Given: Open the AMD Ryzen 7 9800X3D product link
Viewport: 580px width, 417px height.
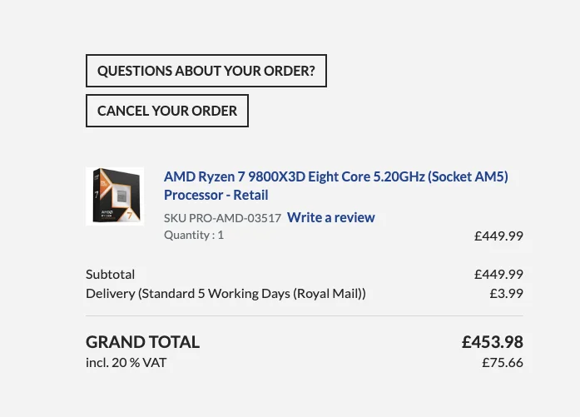Looking at the screenshot, I should click(x=336, y=186).
